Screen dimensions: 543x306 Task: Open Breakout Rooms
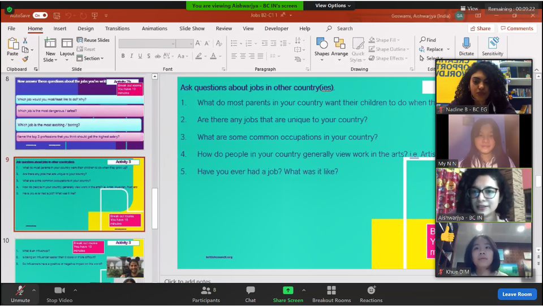(x=331, y=291)
